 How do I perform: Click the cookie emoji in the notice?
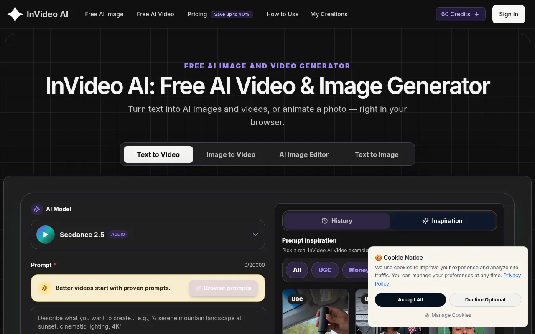click(x=378, y=258)
